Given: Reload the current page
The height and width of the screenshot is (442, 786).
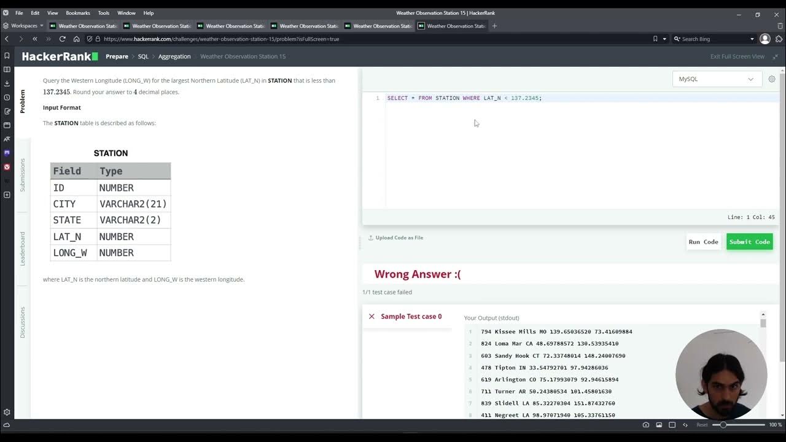Looking at the screenshot, I should (x=62, y=39).
